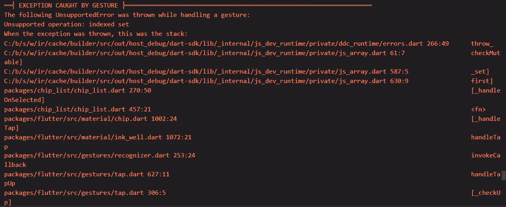This screenshot has height=207, width=506.
Task: Click the '<fn>' function label
Action: click(x=478, y=109)
